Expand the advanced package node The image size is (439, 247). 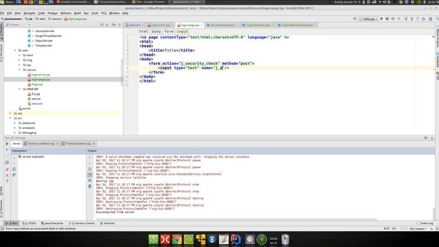point(15,123)
